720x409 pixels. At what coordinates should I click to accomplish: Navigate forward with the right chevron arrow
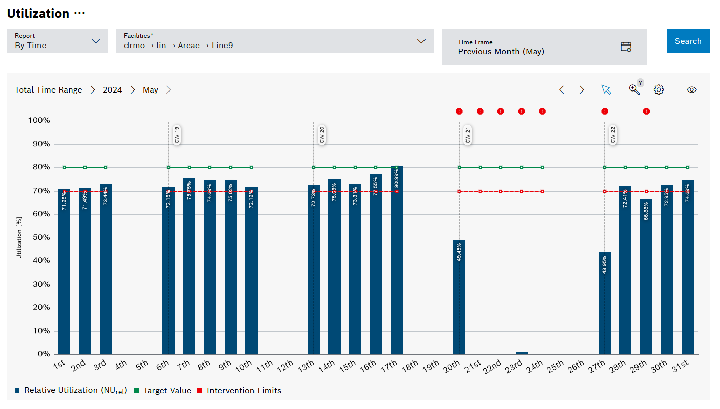(582, 89)
